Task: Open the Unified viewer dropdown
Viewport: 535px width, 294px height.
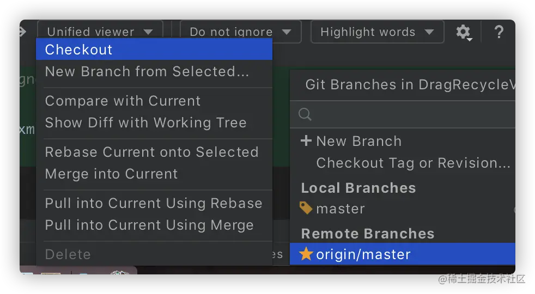Action: point(100,32)
